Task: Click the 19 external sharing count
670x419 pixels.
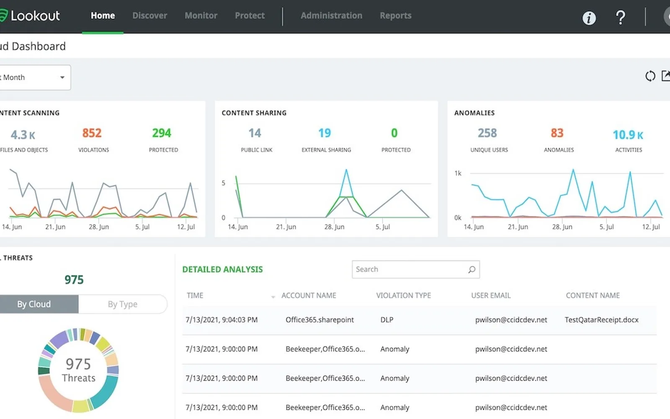Action: (x=325, y=133)
